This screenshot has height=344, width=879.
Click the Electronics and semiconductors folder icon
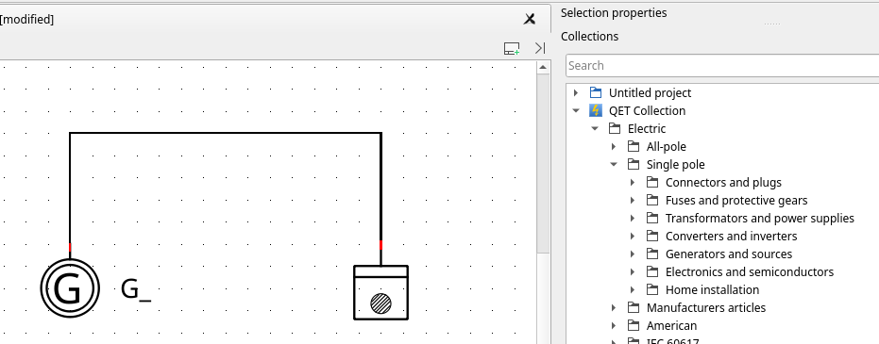point(652,271)
